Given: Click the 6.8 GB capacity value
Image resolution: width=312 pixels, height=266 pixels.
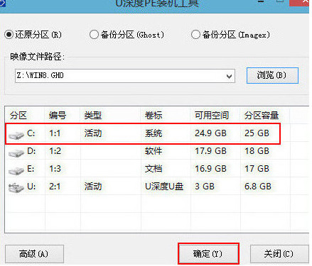Looking at the screenshot, I should click(x=258, y=187).
